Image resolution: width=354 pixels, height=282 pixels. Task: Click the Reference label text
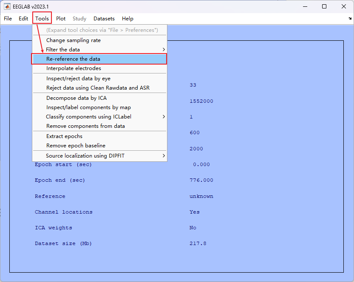click(50, 196)
